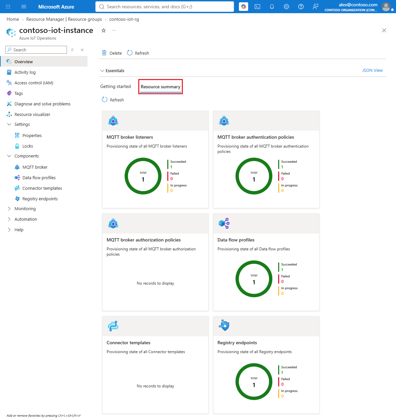Click the toolbar Refresh icon beside Delete
The image size is (396, 419).
pyautogui.click(x=130, y=53)
